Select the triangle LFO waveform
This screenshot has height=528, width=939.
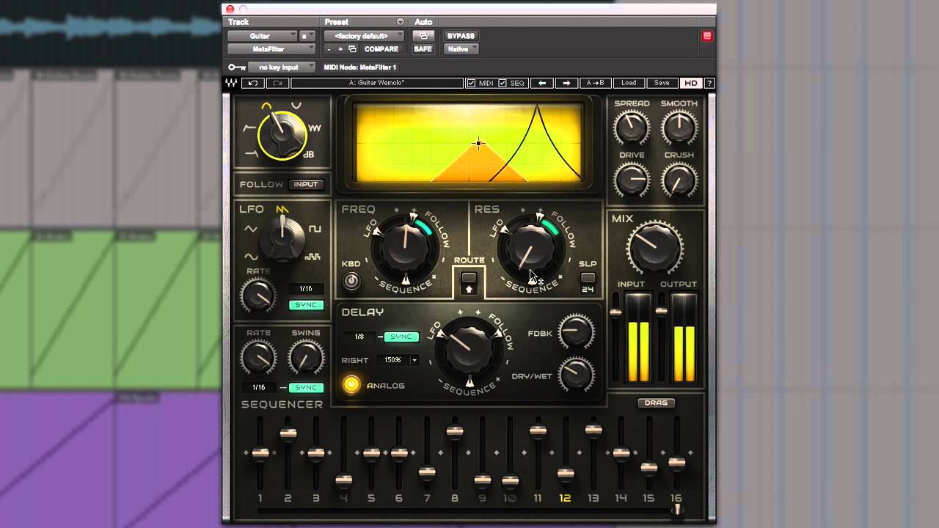pyautogui.click(x=251, y=230)
